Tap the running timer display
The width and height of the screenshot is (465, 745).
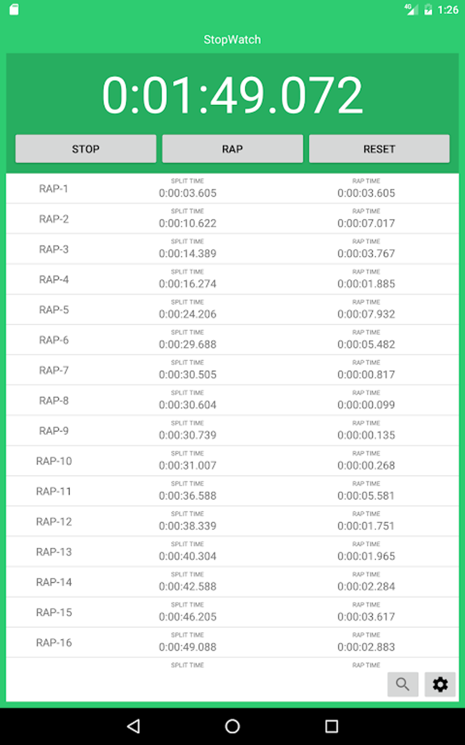pos(232,95)
